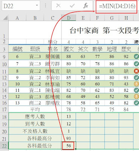This screenshot has width=139, height=151.
Task: Click the Insert Function fx icon
Action: pyautogui.click(x=86, y=6)
